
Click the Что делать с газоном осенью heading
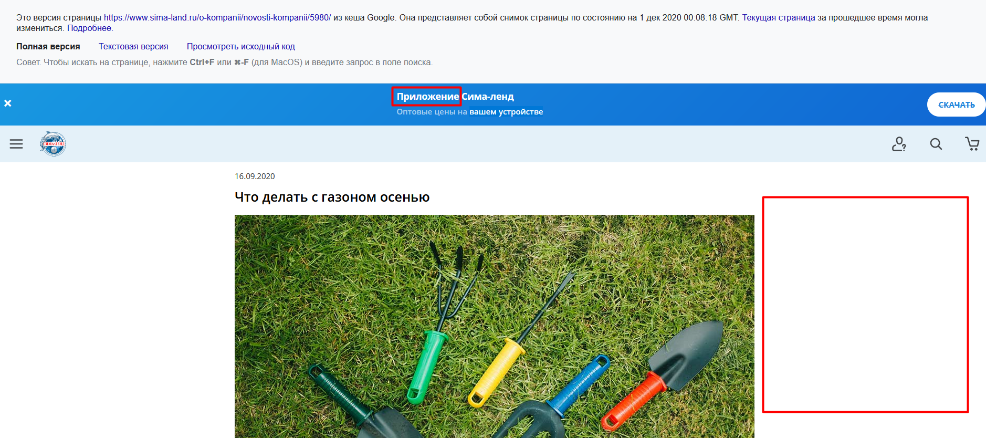pyautogui.click(x=332, y=197)
